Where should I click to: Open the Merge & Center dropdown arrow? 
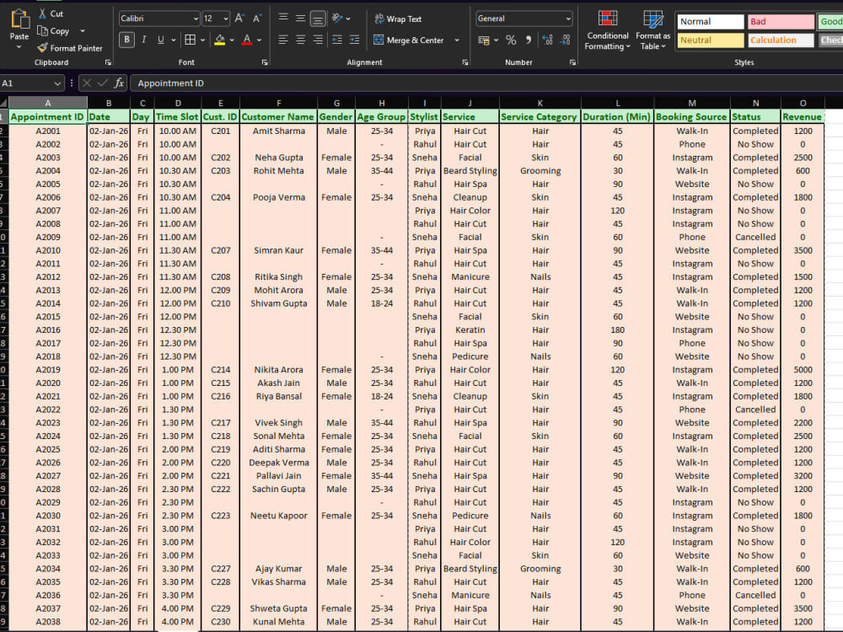pos(457,40)
